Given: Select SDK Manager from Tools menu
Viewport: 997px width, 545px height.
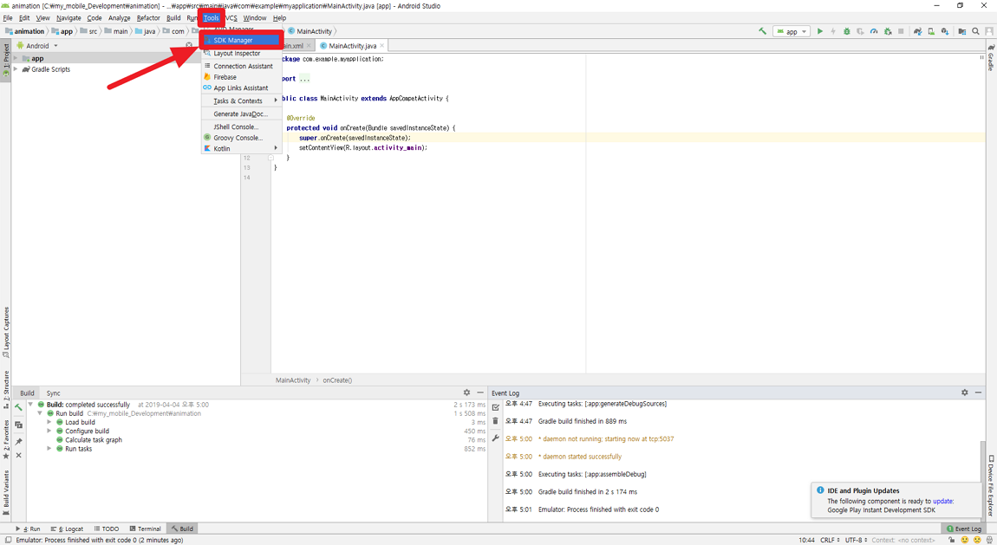Looking at the screenshot, I should (242, 40).
